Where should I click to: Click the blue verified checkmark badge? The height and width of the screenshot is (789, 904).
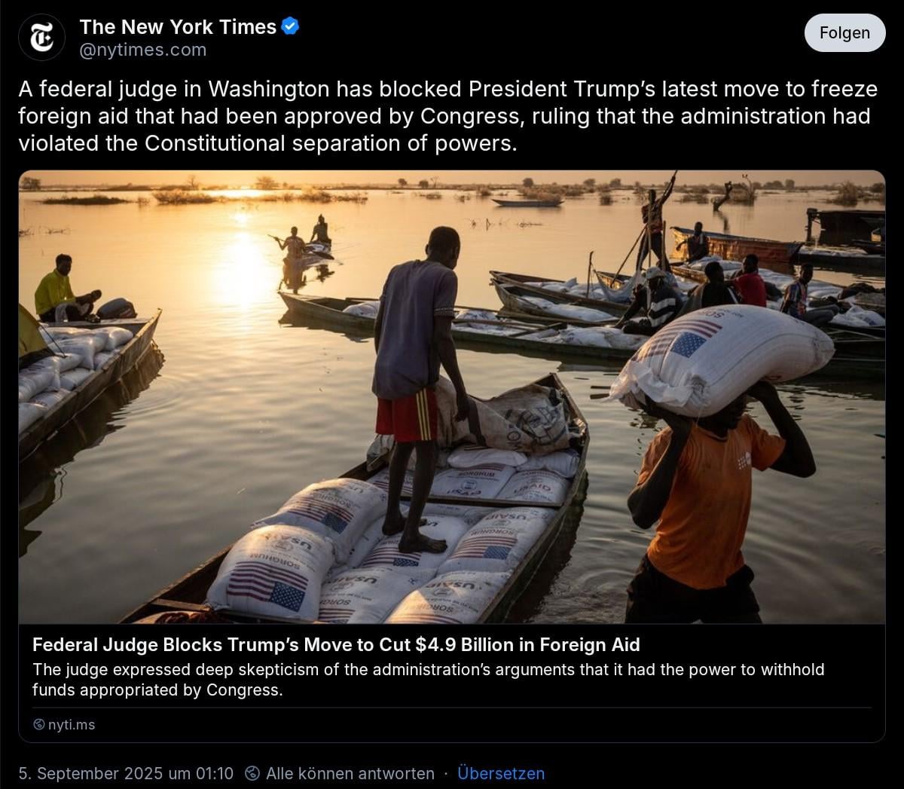point(291,26)
